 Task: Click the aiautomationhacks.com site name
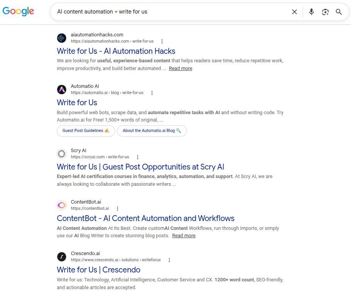coord(97,35)
